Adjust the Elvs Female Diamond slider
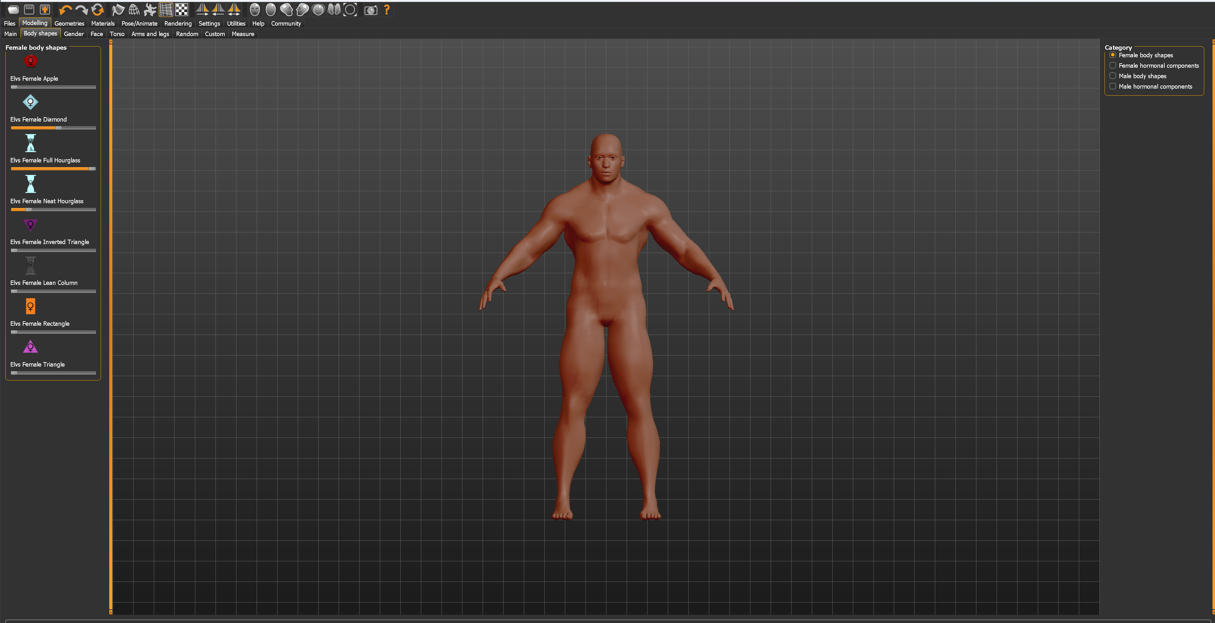This screenshot has width=1215, height=623. tap(59, 128)
